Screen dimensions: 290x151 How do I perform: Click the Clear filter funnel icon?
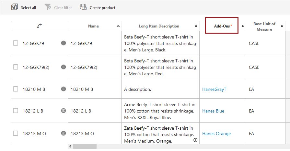point(48,7)
